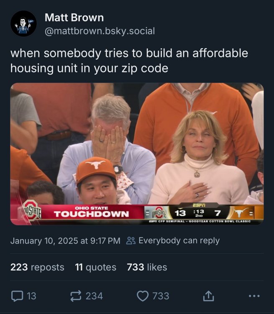Open Matt Brown's profile avatar
Image resolution: width=274 pixels, height=314 pixels.
[23, 23]
